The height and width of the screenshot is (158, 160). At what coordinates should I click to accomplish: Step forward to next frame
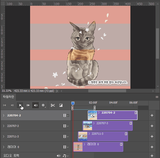(28, 105)
